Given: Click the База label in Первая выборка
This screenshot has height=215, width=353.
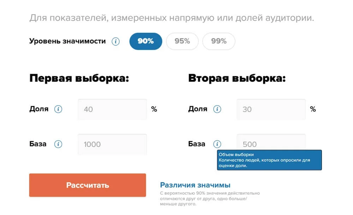Looking at the screenshot, I should coord(38,144).
